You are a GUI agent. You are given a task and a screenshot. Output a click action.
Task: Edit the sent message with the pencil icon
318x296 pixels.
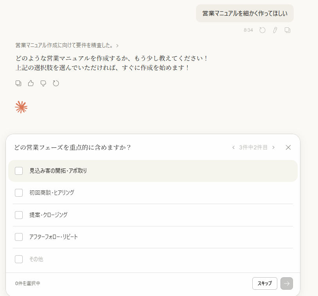coord(275,30)
